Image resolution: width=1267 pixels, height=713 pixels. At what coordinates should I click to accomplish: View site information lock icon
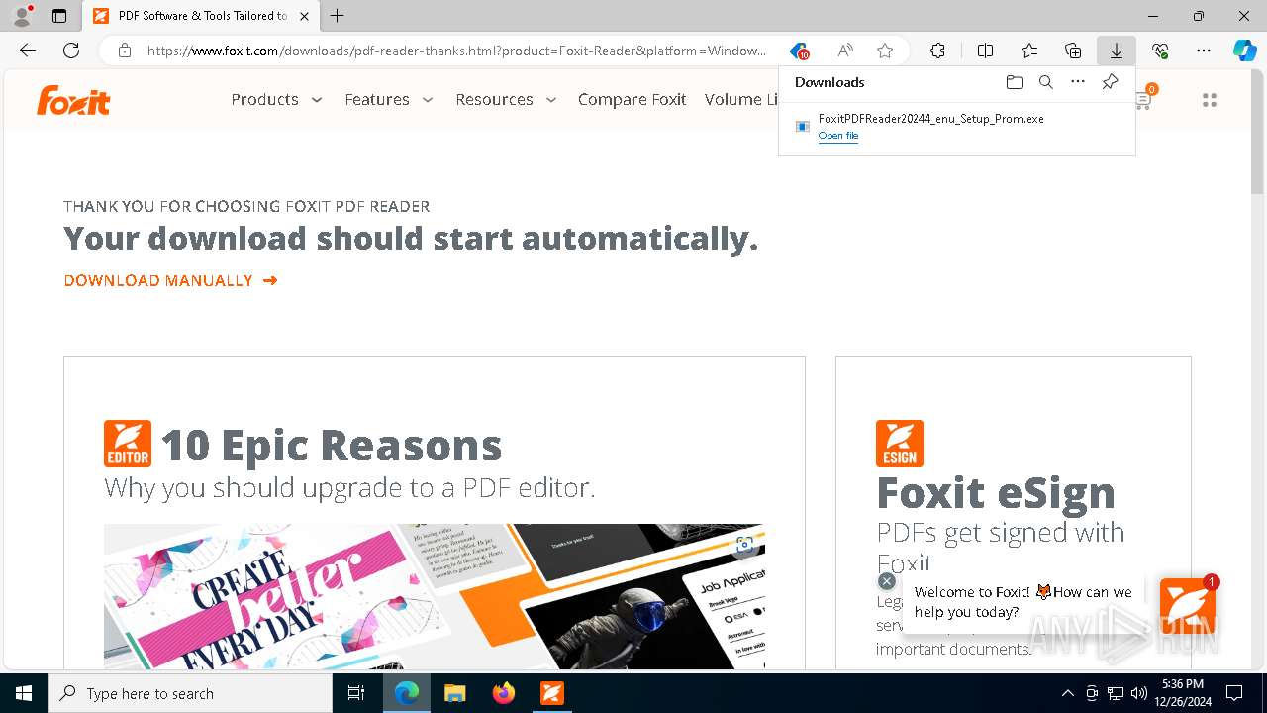coord(125,51)
